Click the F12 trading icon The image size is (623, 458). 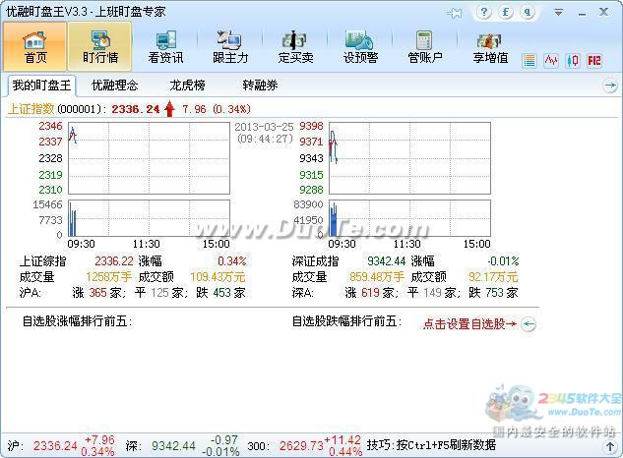pyautogui.click(x=594, y=61)
